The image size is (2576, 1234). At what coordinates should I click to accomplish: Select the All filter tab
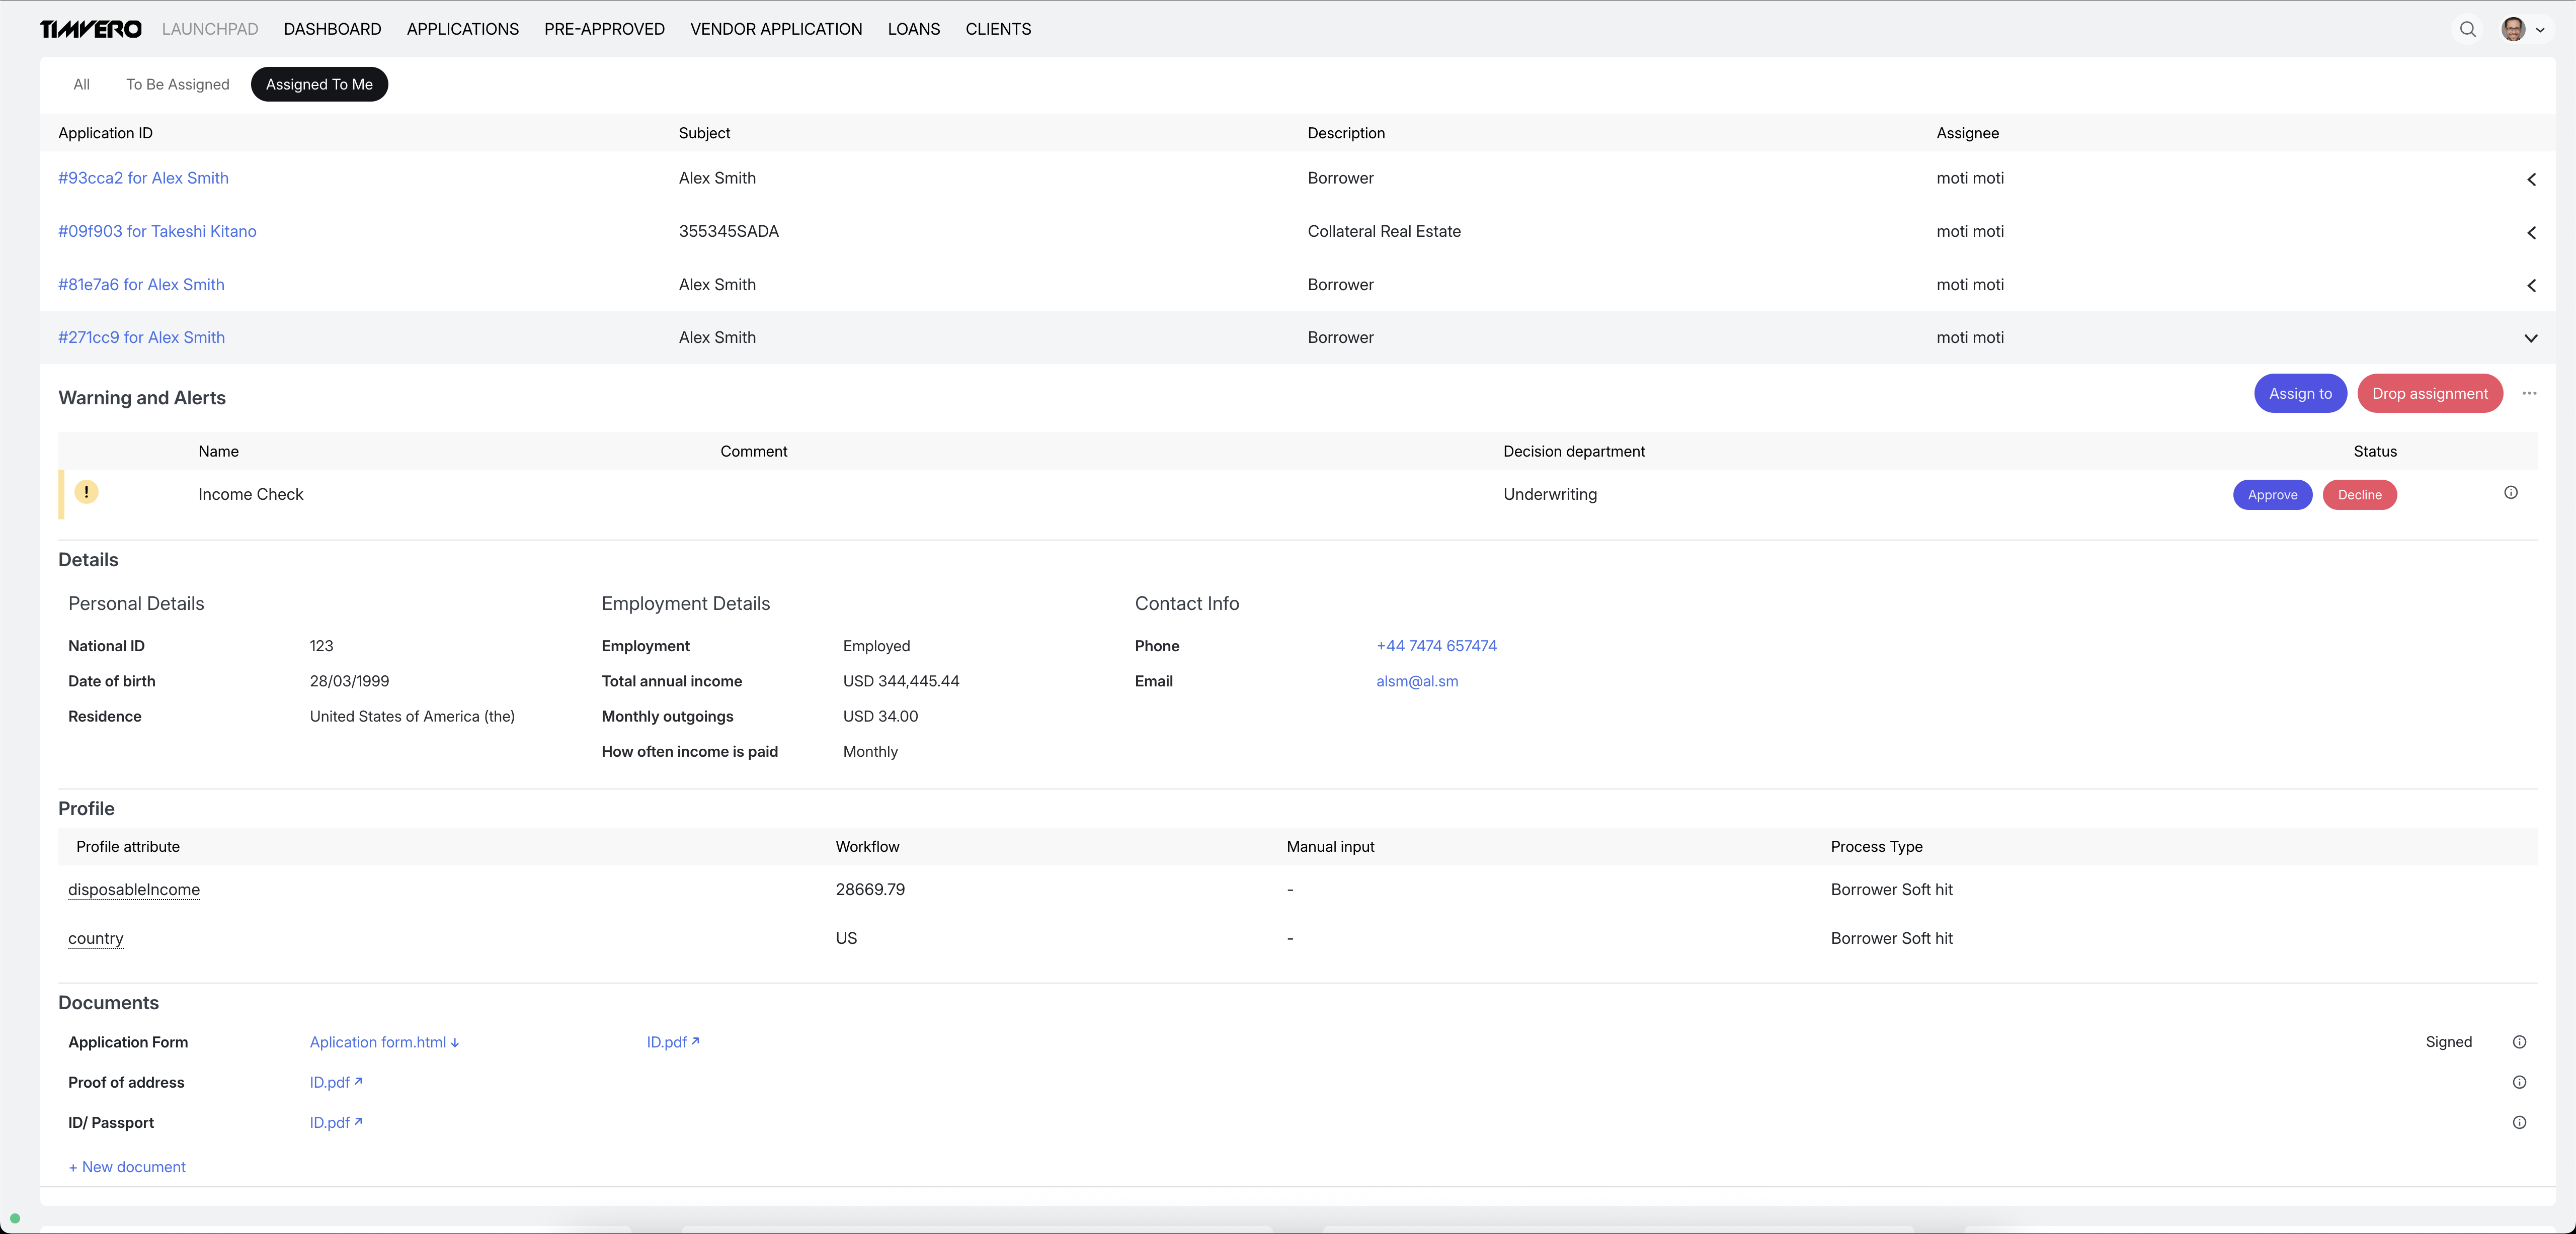pyautogui.click(x=81, y=85)
